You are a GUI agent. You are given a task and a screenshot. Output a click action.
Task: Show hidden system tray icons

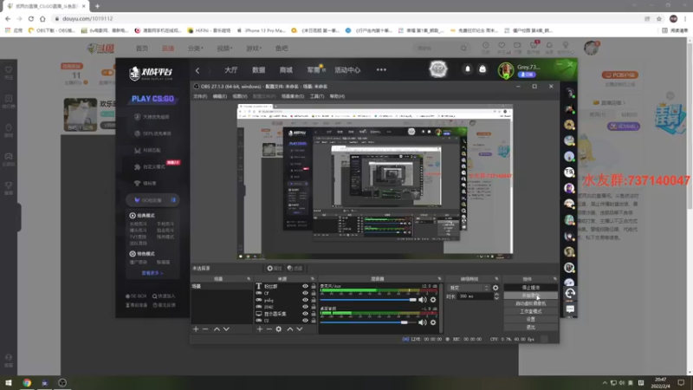pyautogui.click(x=605, y=383)
